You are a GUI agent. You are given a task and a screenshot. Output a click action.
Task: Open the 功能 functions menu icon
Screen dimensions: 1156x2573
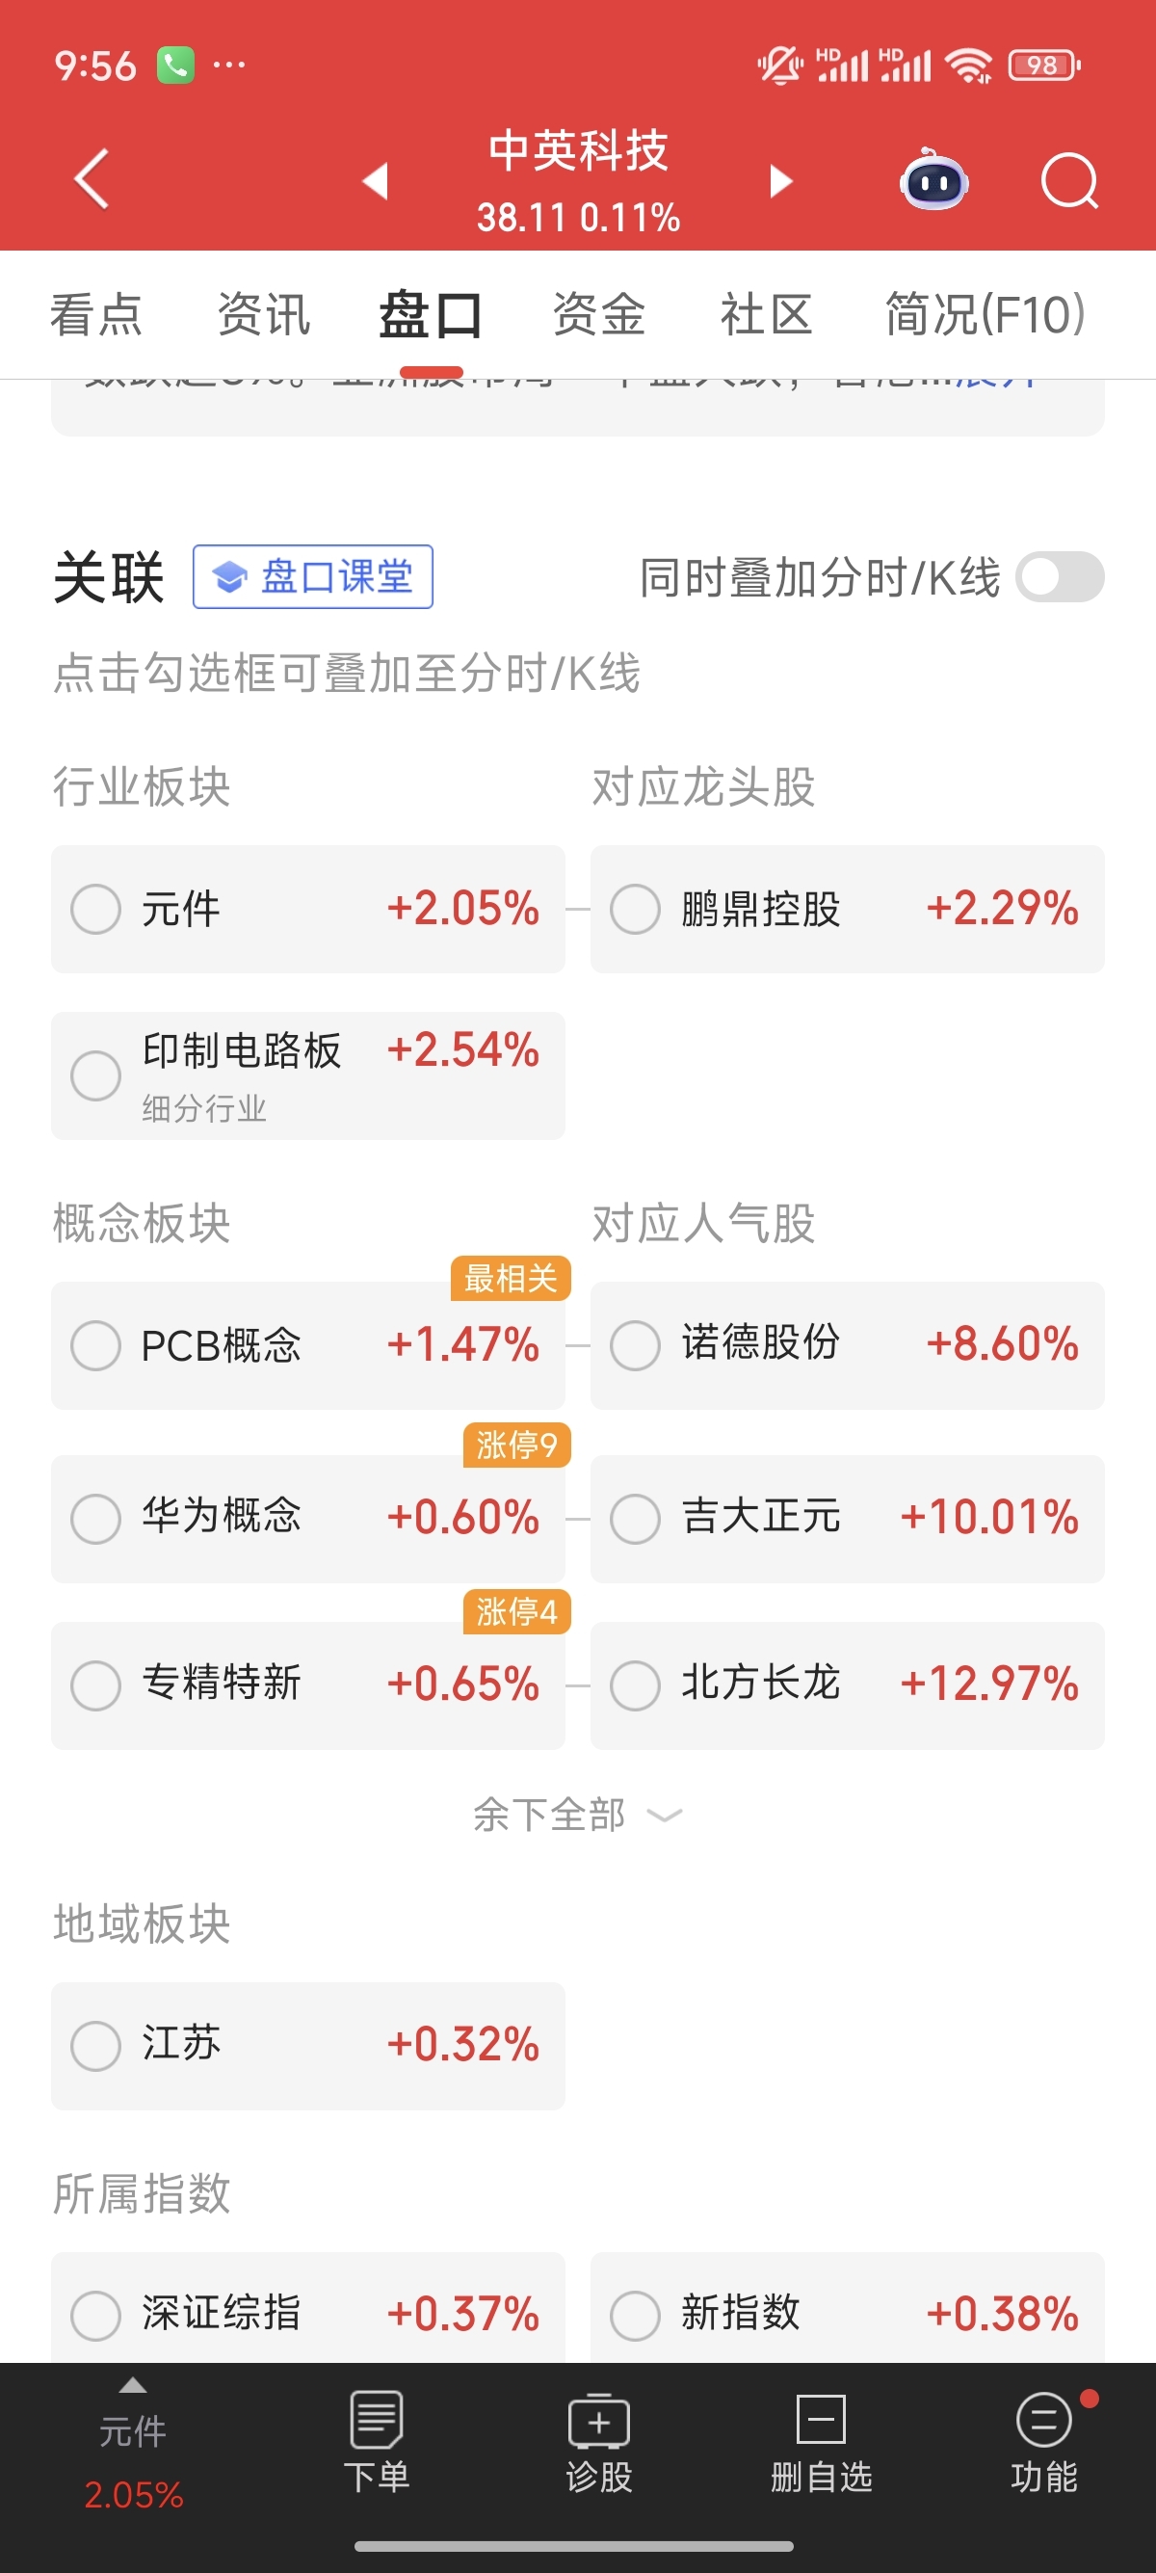(x=1044, y=2441)
